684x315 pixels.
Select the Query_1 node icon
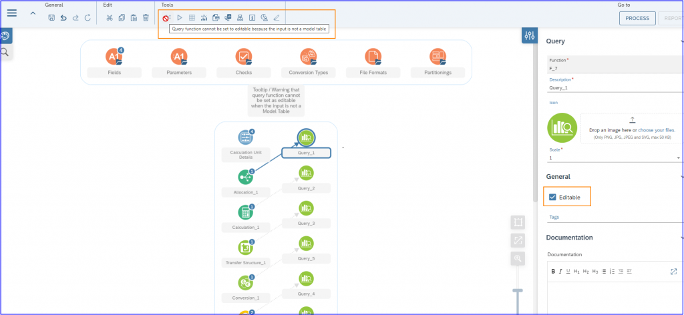[306, 137]
